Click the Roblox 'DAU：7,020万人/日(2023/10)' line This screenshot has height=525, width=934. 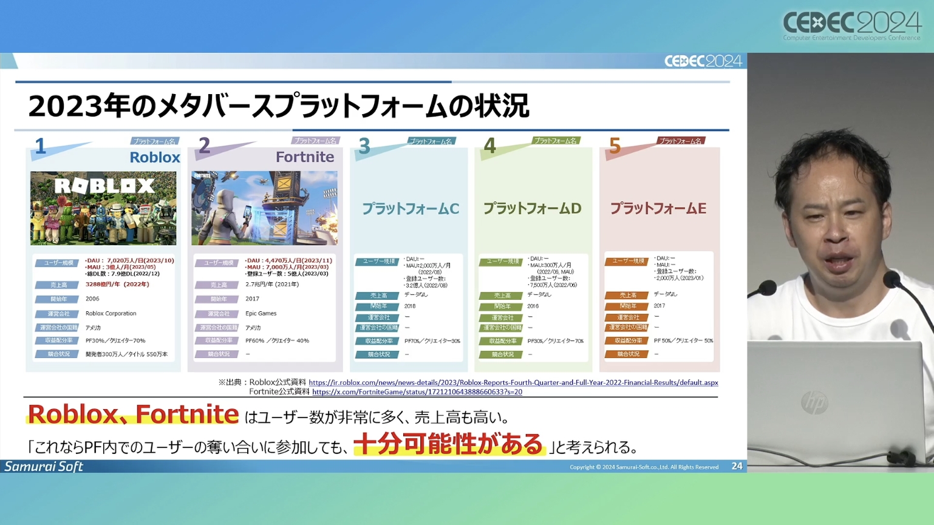(x=129, y=260)
